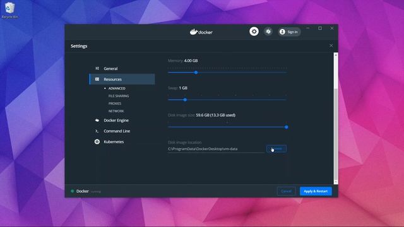The height and width of the screenshot is (227, 404).
Task: Click the Cancel button
Action: click(286, 191)
